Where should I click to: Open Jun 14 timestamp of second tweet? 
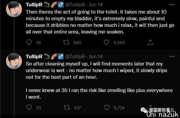(96, 56)
